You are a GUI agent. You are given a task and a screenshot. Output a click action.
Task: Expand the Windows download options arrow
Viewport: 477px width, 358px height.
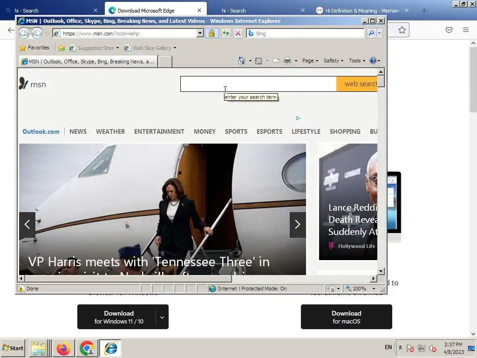[162, 317]
